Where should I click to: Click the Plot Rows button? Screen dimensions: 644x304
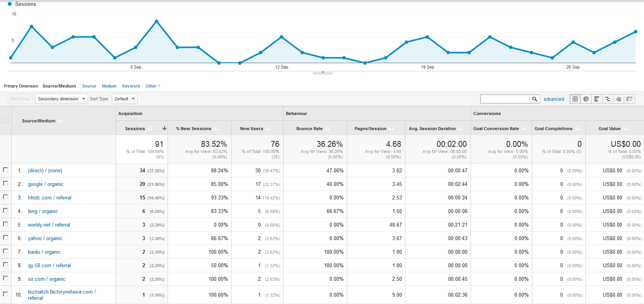point(20,99)
